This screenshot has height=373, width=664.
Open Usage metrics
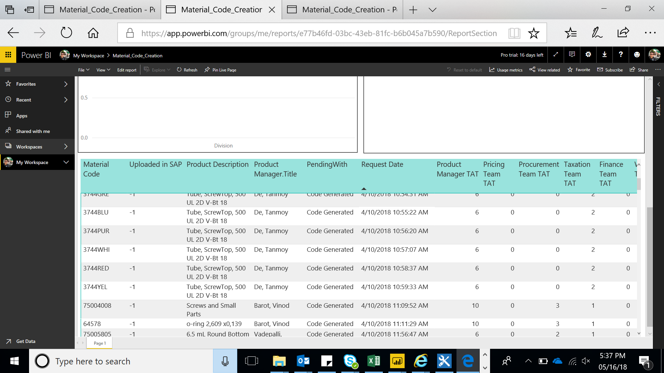pyautogui.click(x=506, y=70)
